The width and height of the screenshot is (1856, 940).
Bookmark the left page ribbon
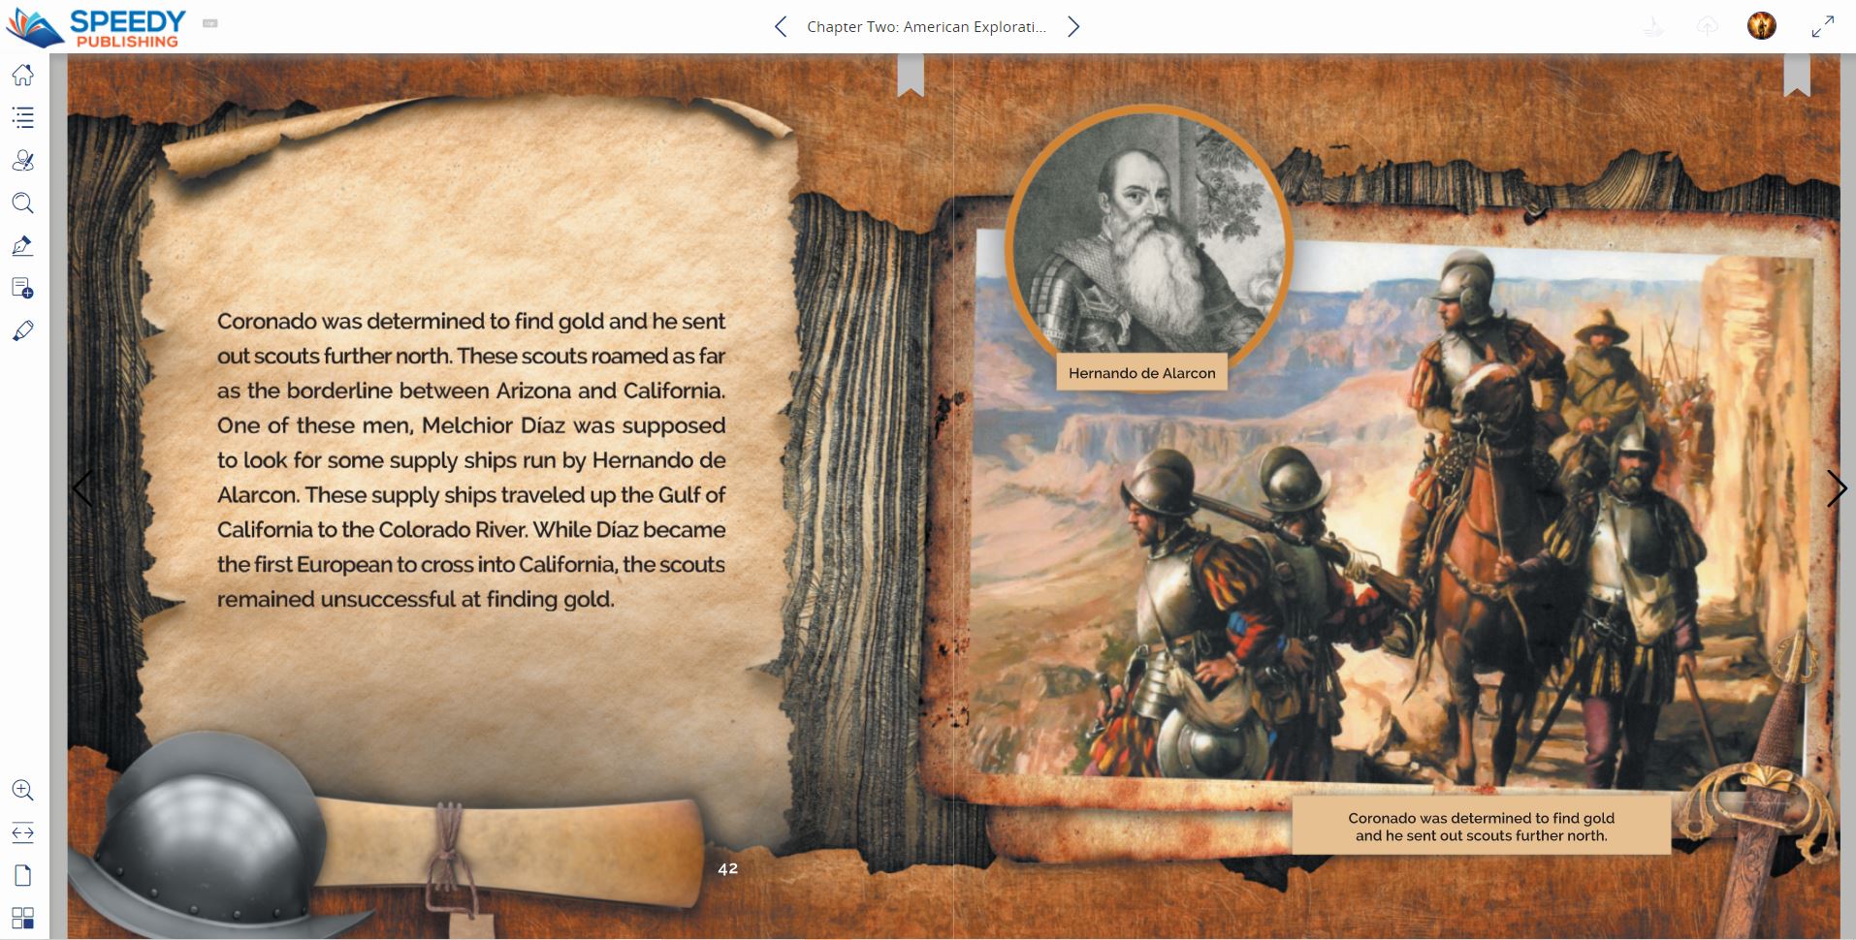pos(911,76)
